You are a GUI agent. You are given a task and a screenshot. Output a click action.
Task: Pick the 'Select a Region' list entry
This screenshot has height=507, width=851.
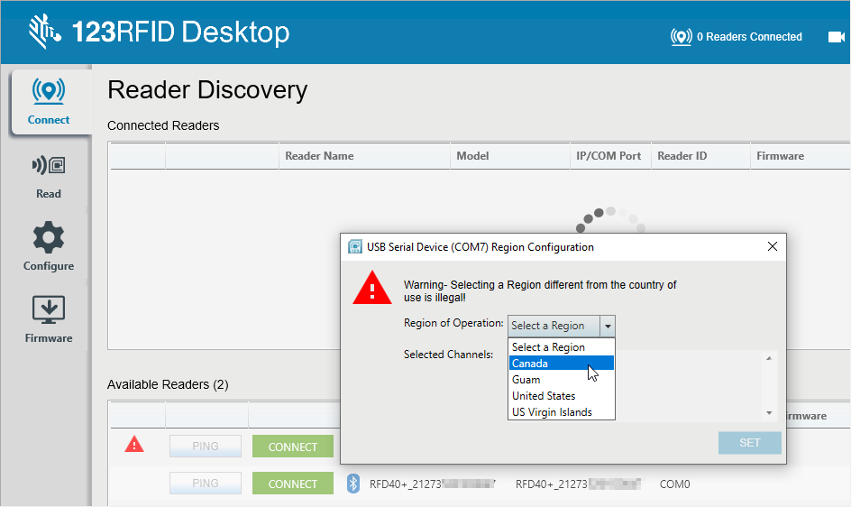coord(561,347)
